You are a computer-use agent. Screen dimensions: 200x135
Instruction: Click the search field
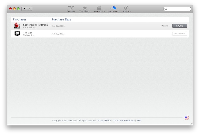click(177, 9)
